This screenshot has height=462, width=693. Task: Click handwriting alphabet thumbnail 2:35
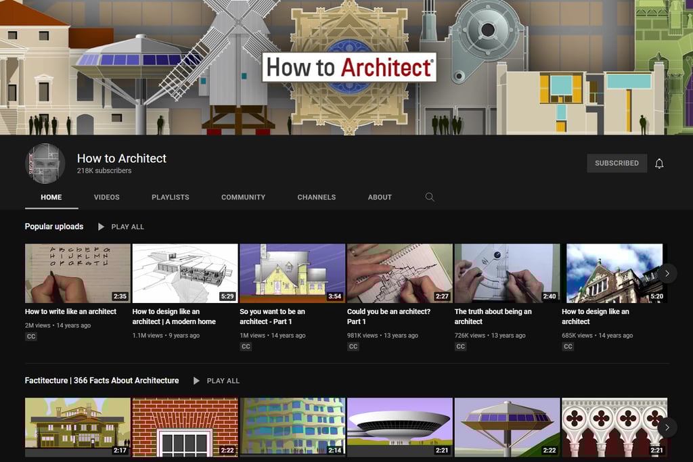point(78,273)
